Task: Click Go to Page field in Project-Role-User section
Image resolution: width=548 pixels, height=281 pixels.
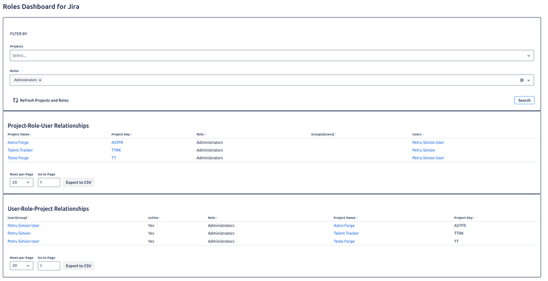Action: click(x=49, y=182)
